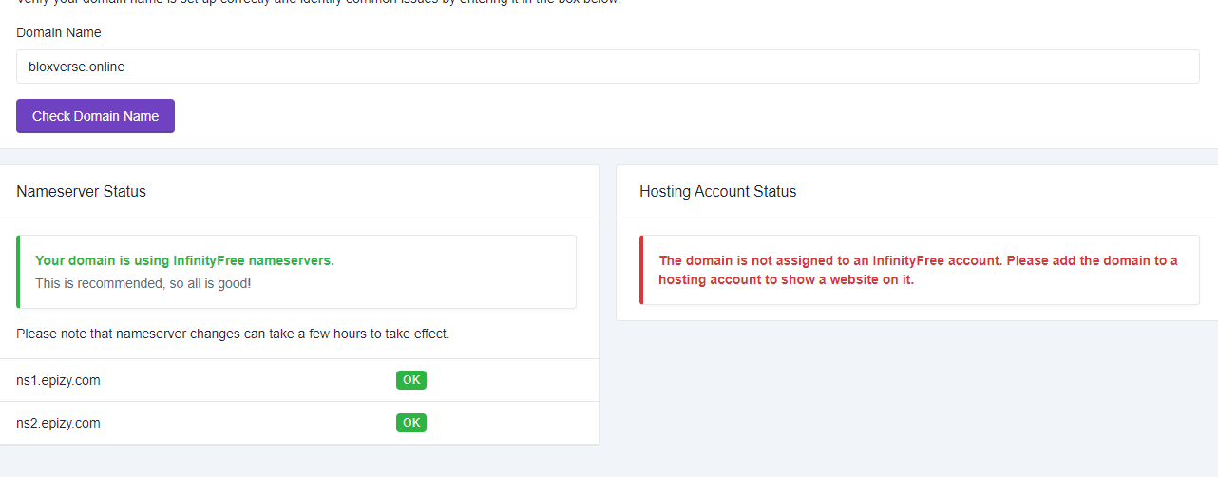
Task: Click "This is recommended, so all is good!" text
Action: [143, 283]
